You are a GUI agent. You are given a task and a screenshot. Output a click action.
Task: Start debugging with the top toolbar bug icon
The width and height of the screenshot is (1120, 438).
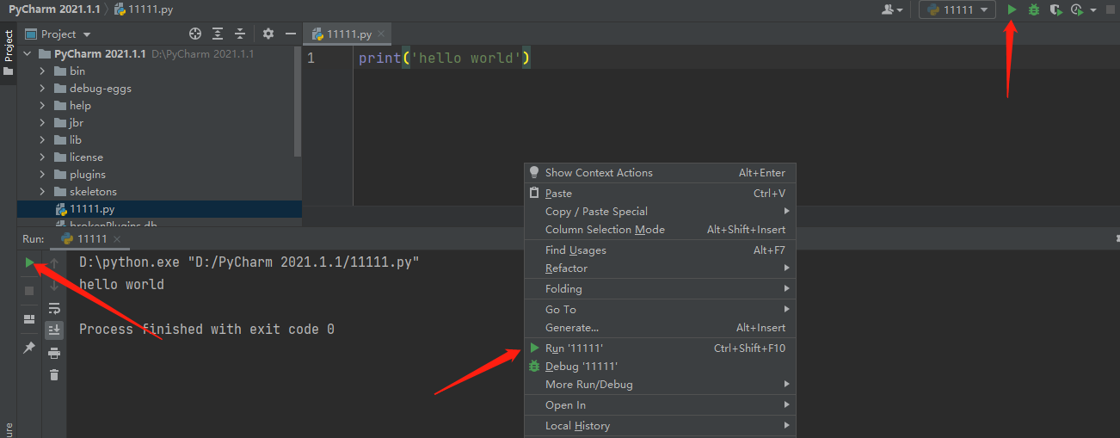pos(1034,9)
